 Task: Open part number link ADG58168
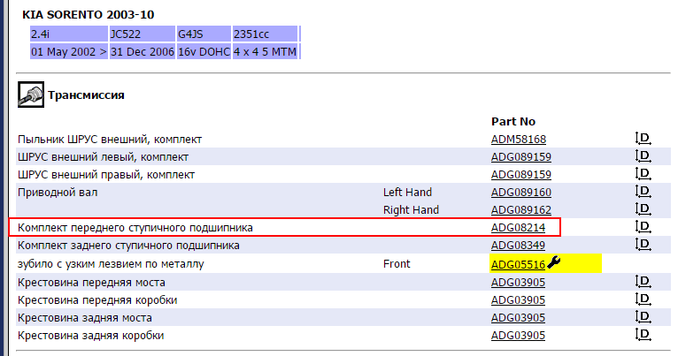tap(519, 140)
